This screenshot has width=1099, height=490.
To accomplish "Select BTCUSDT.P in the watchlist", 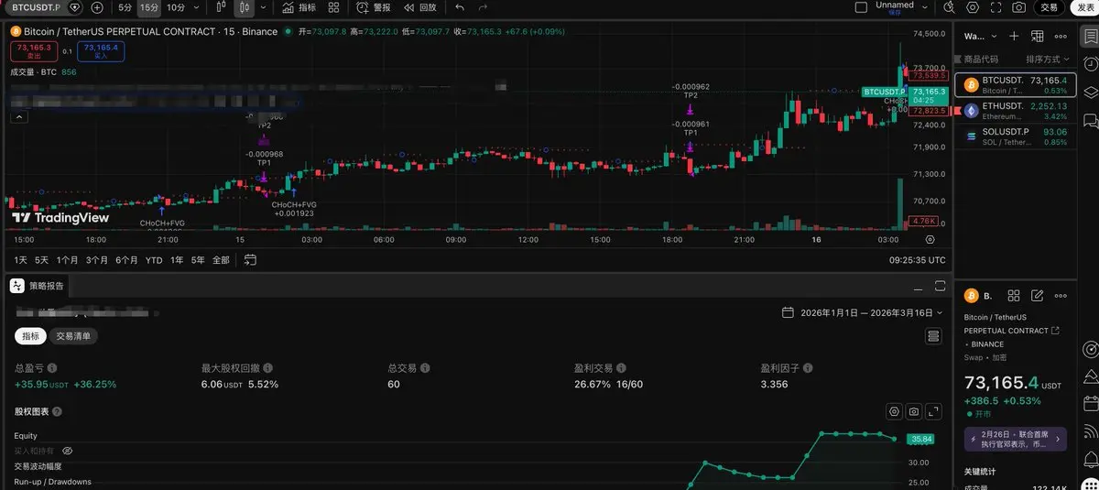I will [x=1014, y=85].
